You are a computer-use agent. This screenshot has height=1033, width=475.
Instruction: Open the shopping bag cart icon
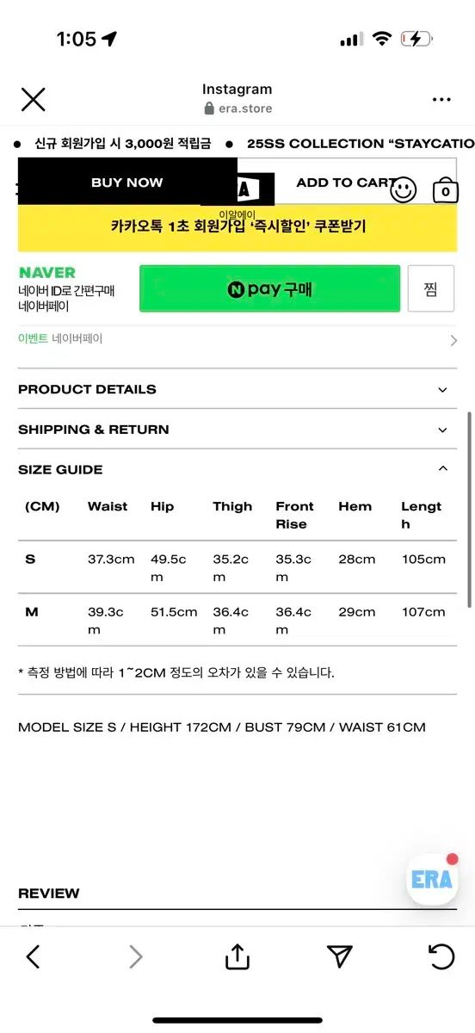click(445, 190)
